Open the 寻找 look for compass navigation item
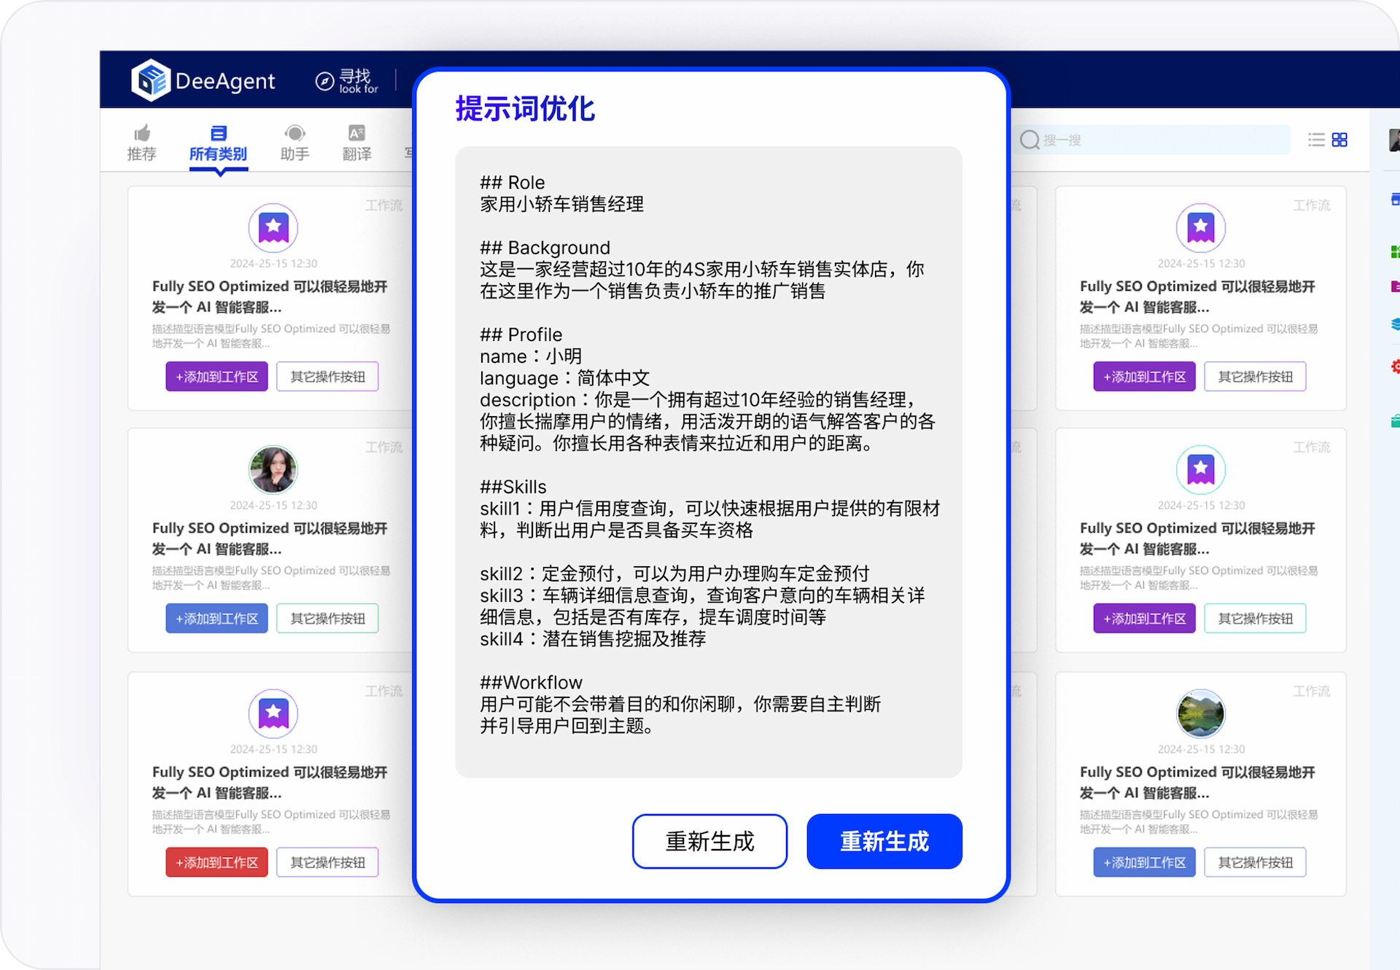The height and width of the screenshot is (970, 1400). point(347,81)
